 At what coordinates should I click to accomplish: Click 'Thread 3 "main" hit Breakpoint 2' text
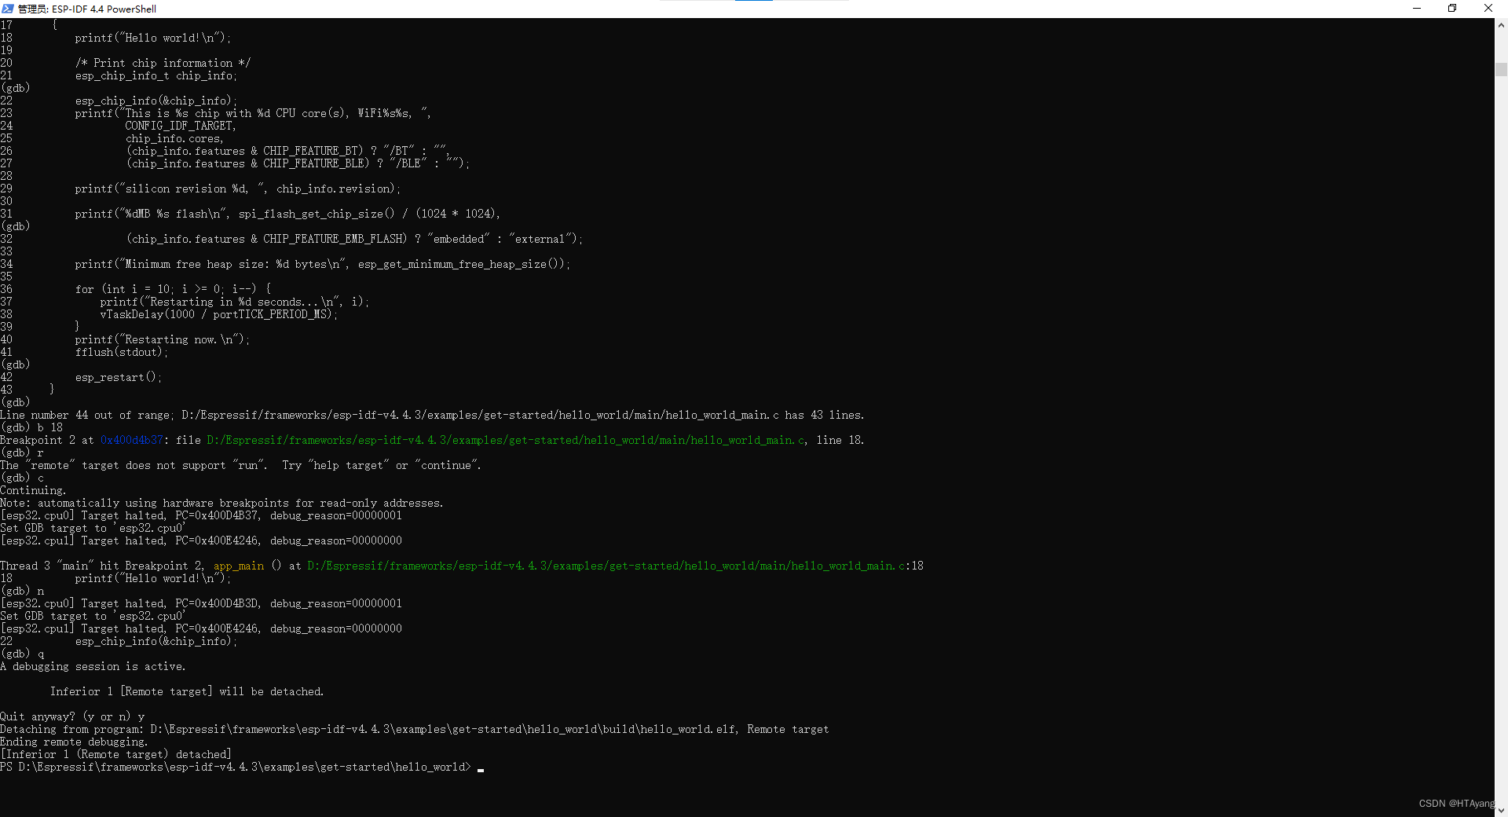[102, 566]
